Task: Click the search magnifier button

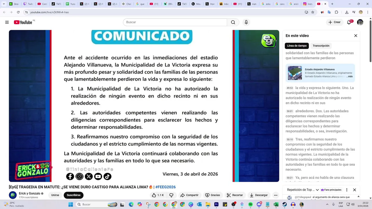Action: pos(233,22)
